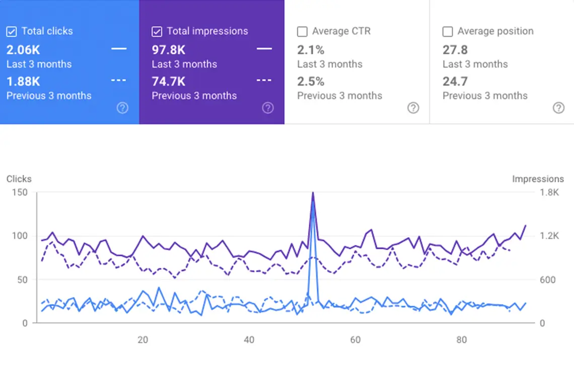
Task: Disable the Total impressions checkbox
Action: [x=157, y=32]
